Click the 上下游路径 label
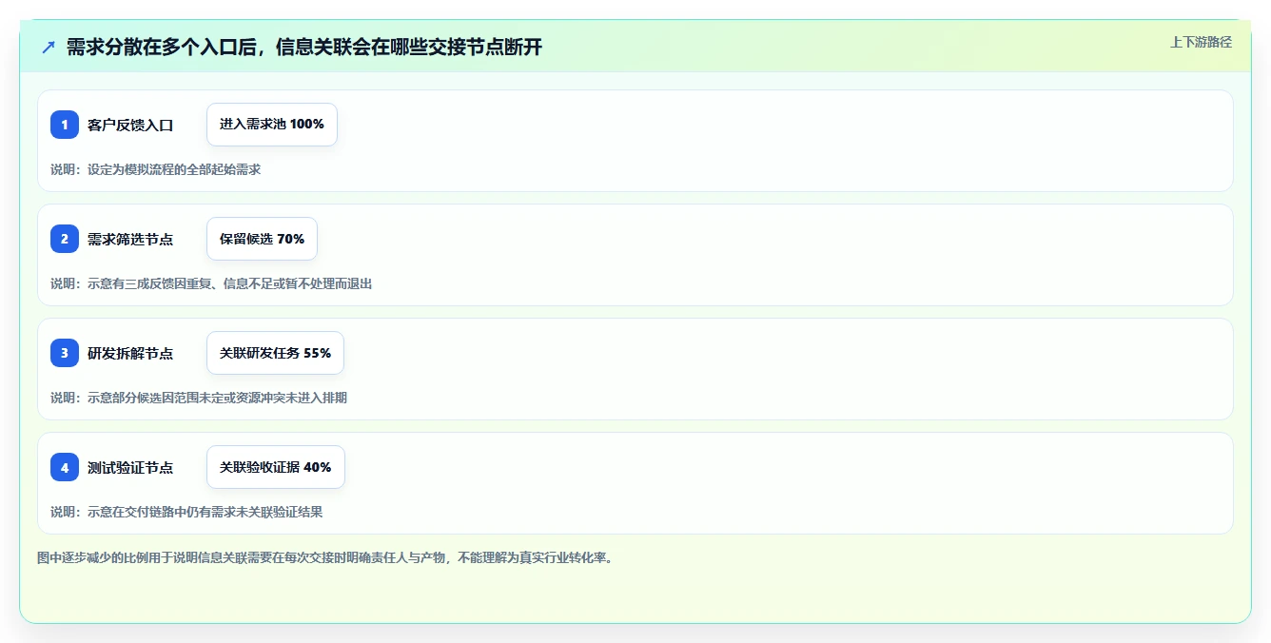This screenshot has height=643, width=1271. pos(1201,42)
